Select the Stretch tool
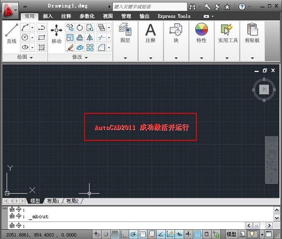Viewport: 282px width, 239px height. 90,27
